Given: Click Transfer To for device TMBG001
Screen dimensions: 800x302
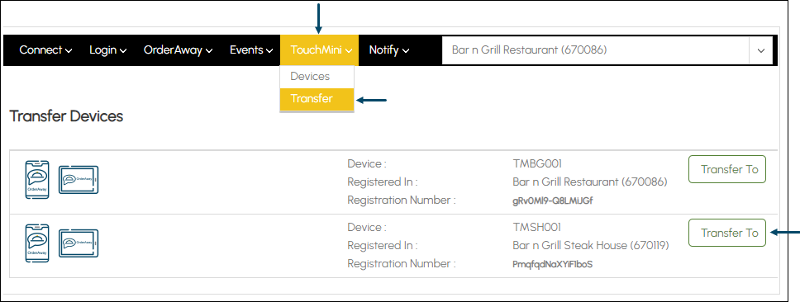Looking at the screenshot, I should (727, 169).
